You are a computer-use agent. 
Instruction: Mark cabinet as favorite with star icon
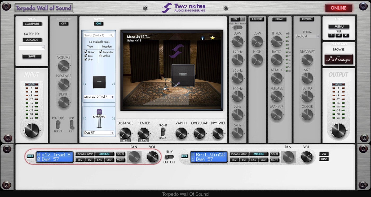pyautogui.click(x=212, y=38)
